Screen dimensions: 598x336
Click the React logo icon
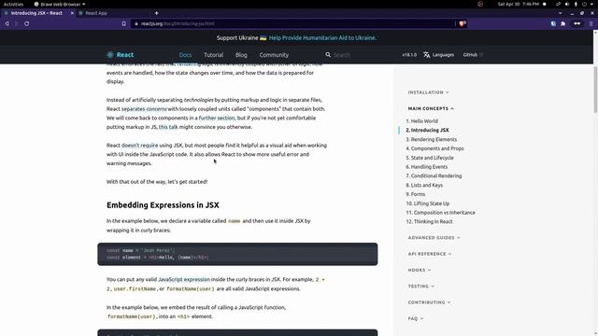[110, 55]
